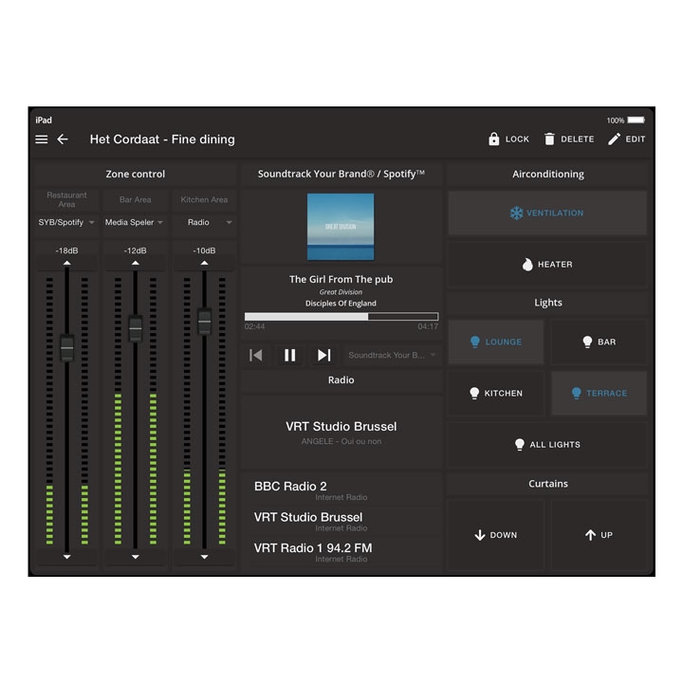The width and height of the screenshot is (683, 683).
Task: Seek within the song progress bar
Action: (x=341, y=317)
